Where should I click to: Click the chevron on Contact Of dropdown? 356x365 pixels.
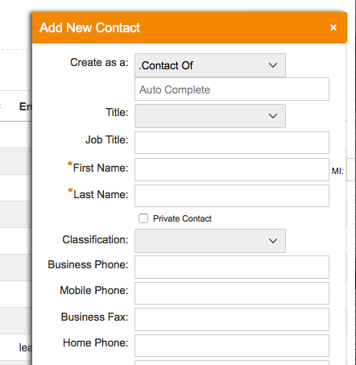(273, 65)
